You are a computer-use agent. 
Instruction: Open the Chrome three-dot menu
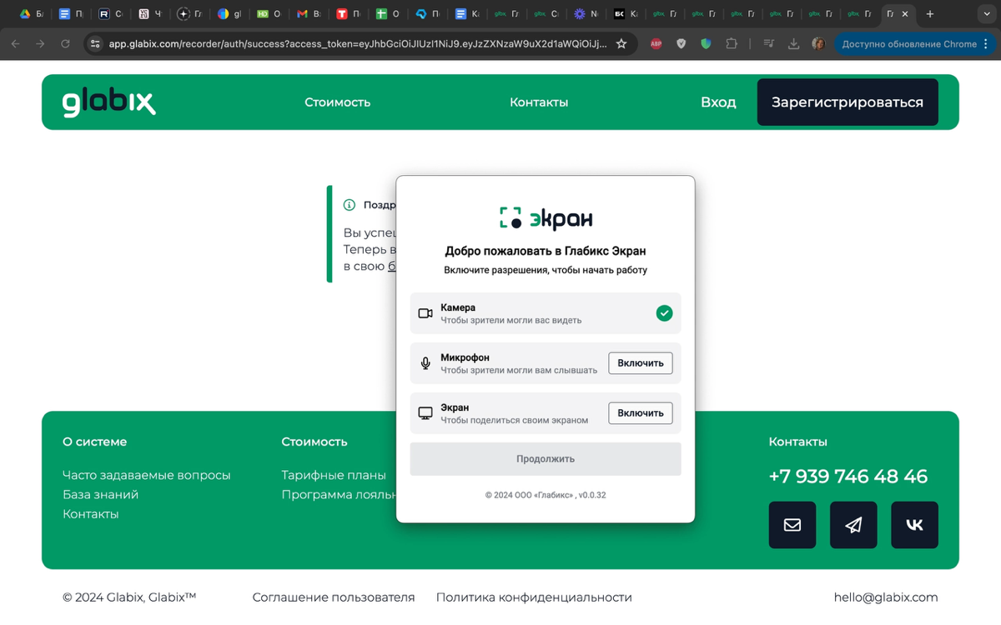[x=985, y=44]
